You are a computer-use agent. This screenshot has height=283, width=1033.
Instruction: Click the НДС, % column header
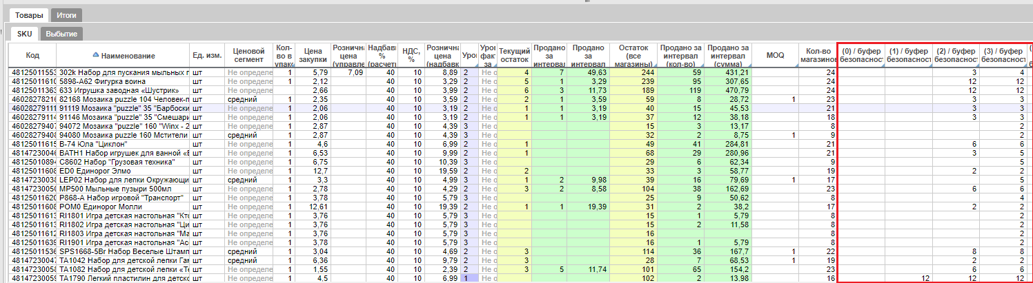click(411, 55)
